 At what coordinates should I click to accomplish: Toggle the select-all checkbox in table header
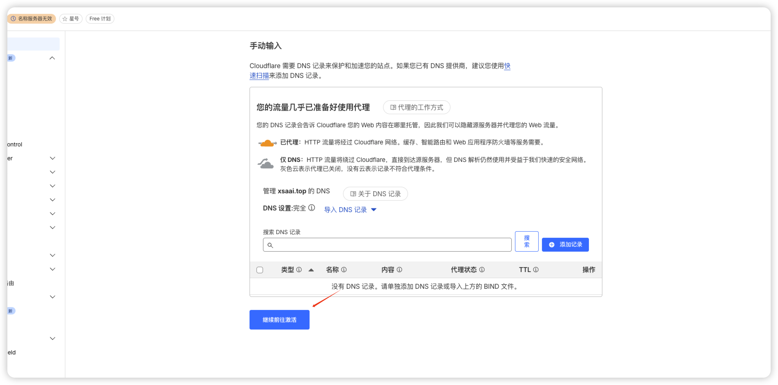coord(260,270)
